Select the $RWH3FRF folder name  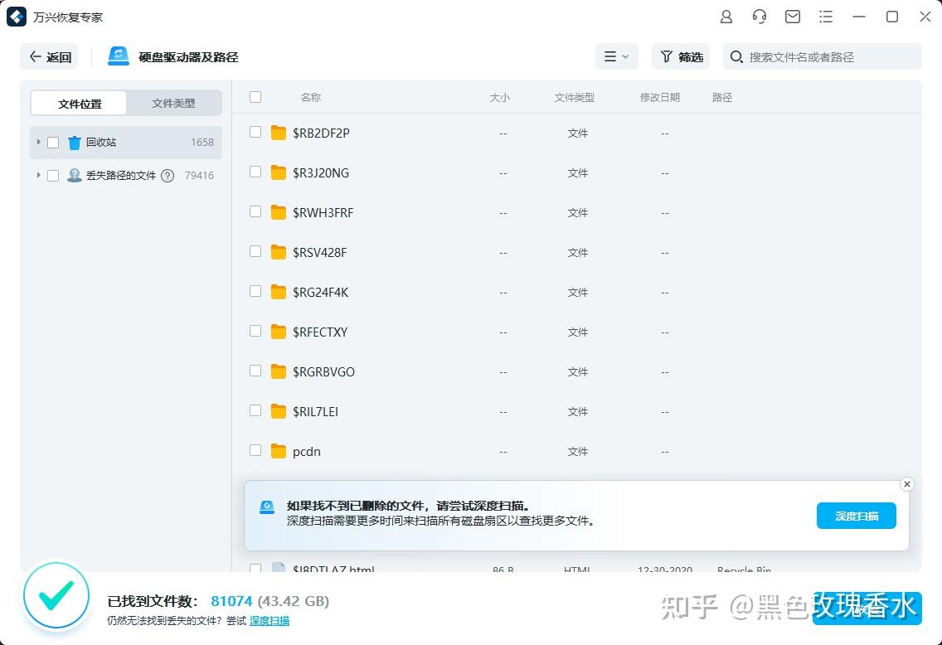tap(323, 212)
